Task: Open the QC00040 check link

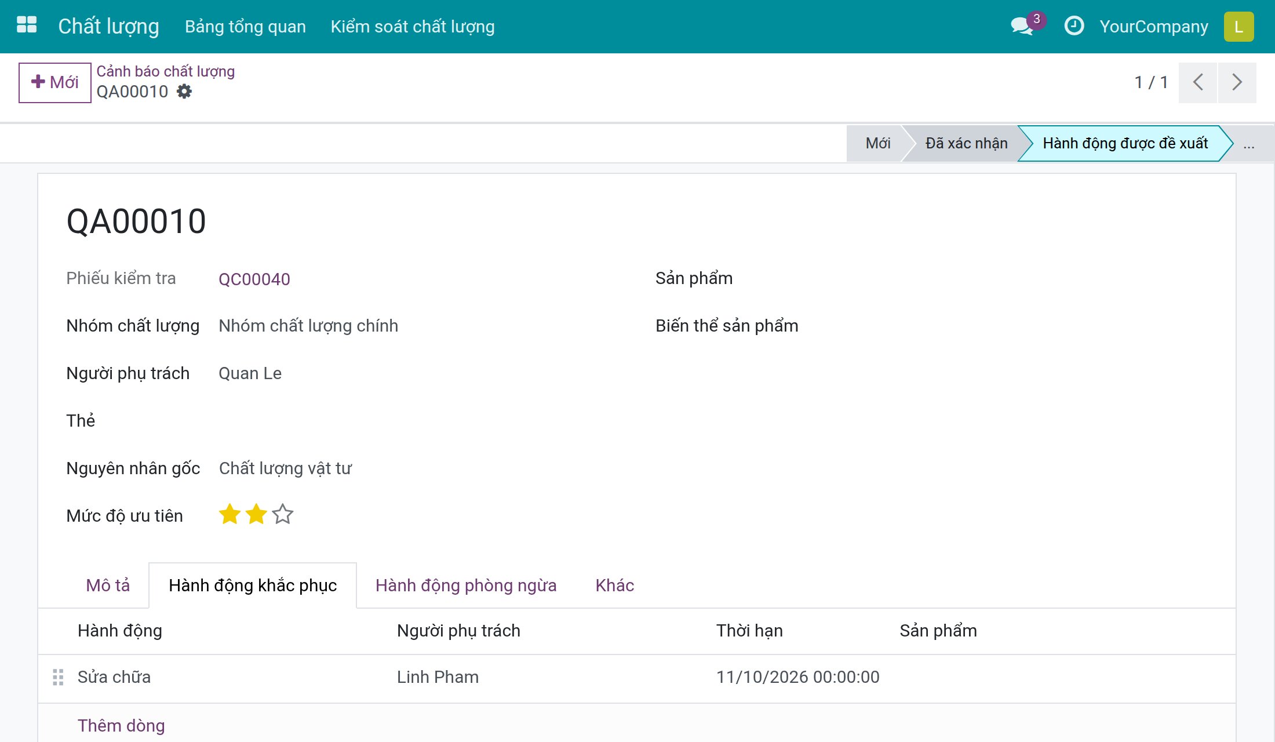Action: click(x=254, y=279)
